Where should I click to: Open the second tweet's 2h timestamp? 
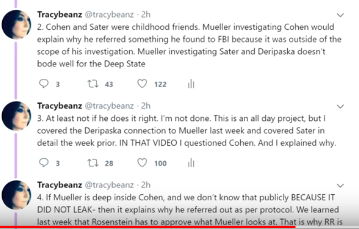click(x=146, y=105)
